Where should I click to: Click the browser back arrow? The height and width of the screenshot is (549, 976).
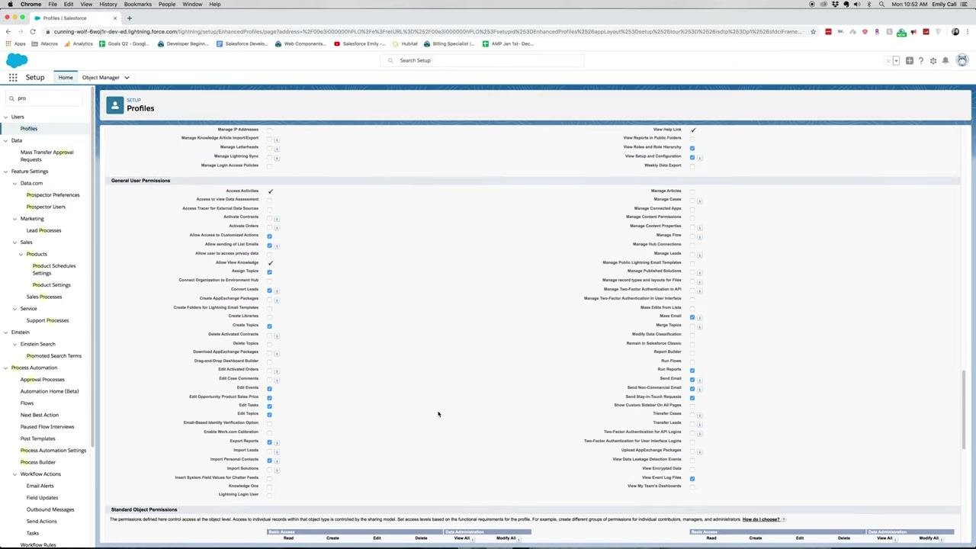[x=8, y=31]
